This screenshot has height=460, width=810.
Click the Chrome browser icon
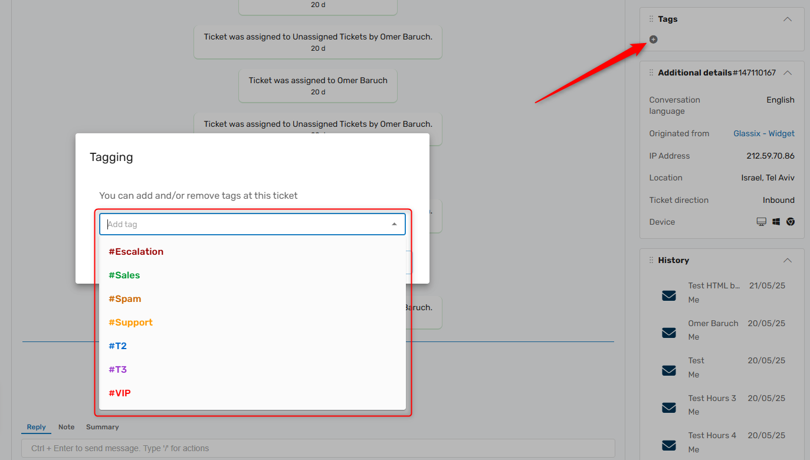click(x=791, y=222)
